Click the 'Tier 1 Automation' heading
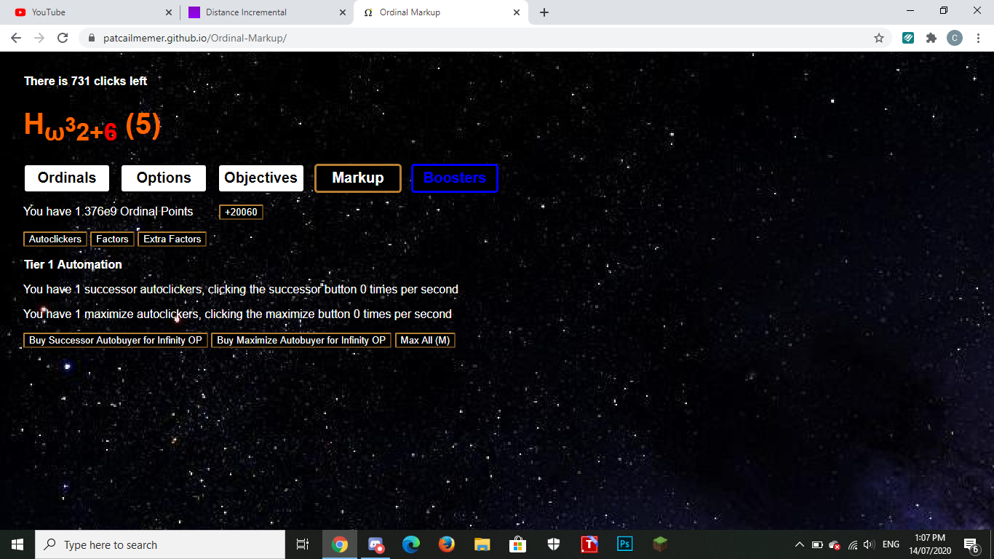The width and height of the screenshot is (994, 559). 73,264
